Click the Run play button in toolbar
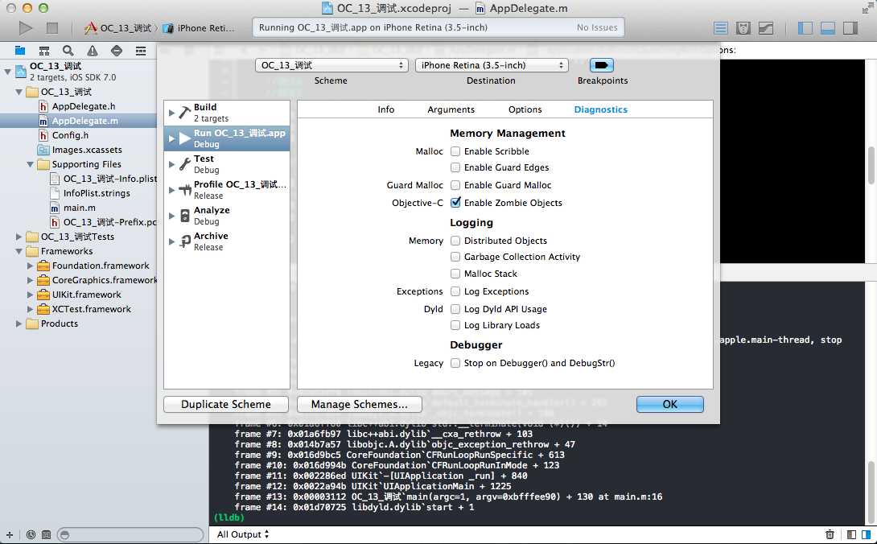 (25, 27)
